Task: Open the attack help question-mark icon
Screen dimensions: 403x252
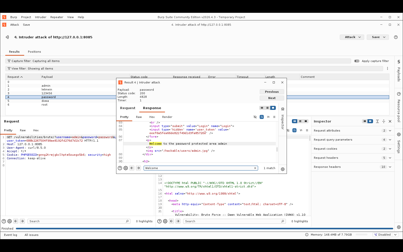Action: coord(396,37)
